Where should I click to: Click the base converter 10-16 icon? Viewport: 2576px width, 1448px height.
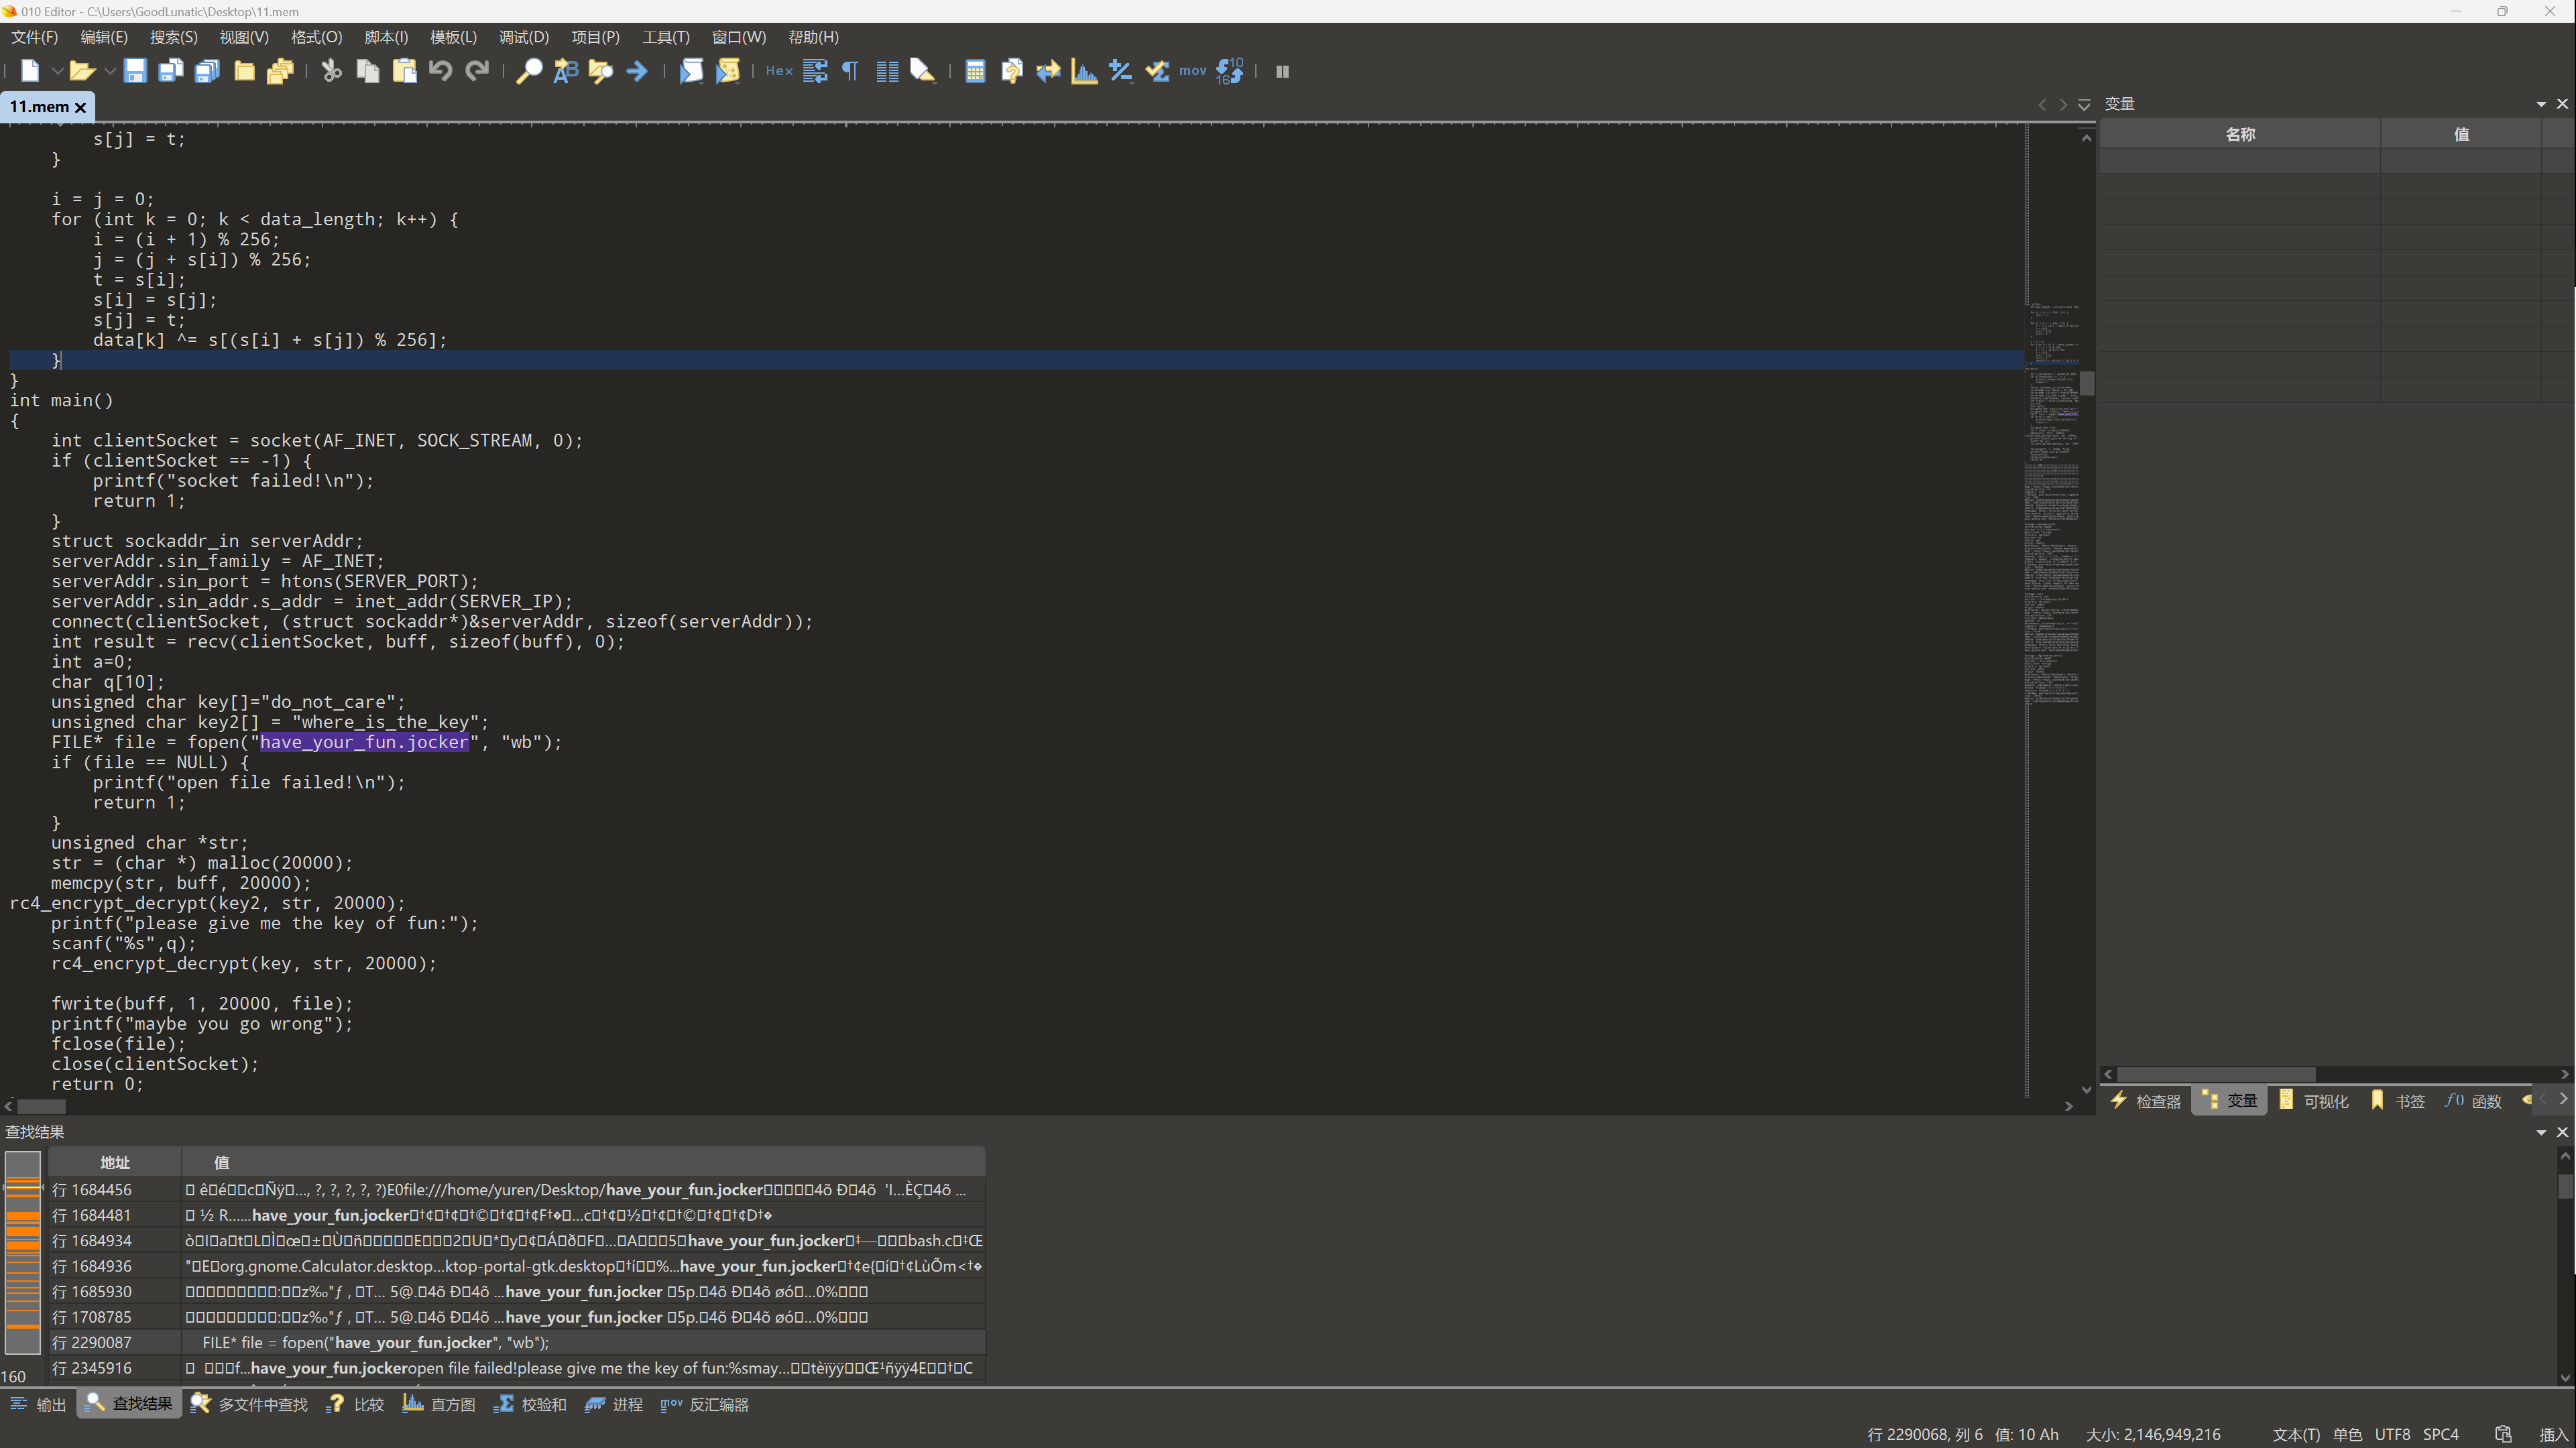[x=1230, y=71]
